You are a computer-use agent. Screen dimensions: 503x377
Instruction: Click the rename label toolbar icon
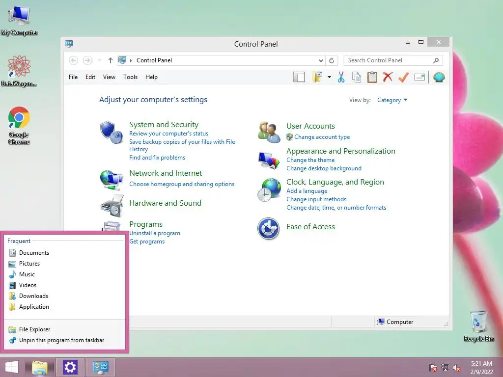[x=419, y=77]
